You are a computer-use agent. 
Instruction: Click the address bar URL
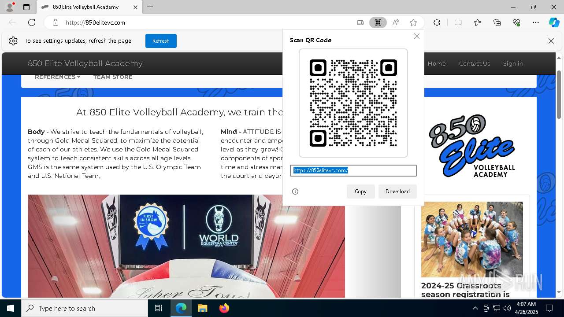(x=95, y=22)
